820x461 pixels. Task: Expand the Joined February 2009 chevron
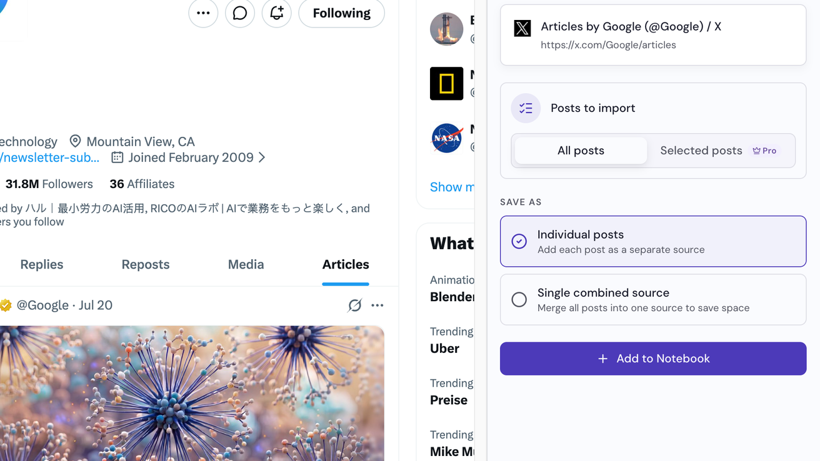coord(262,157)
